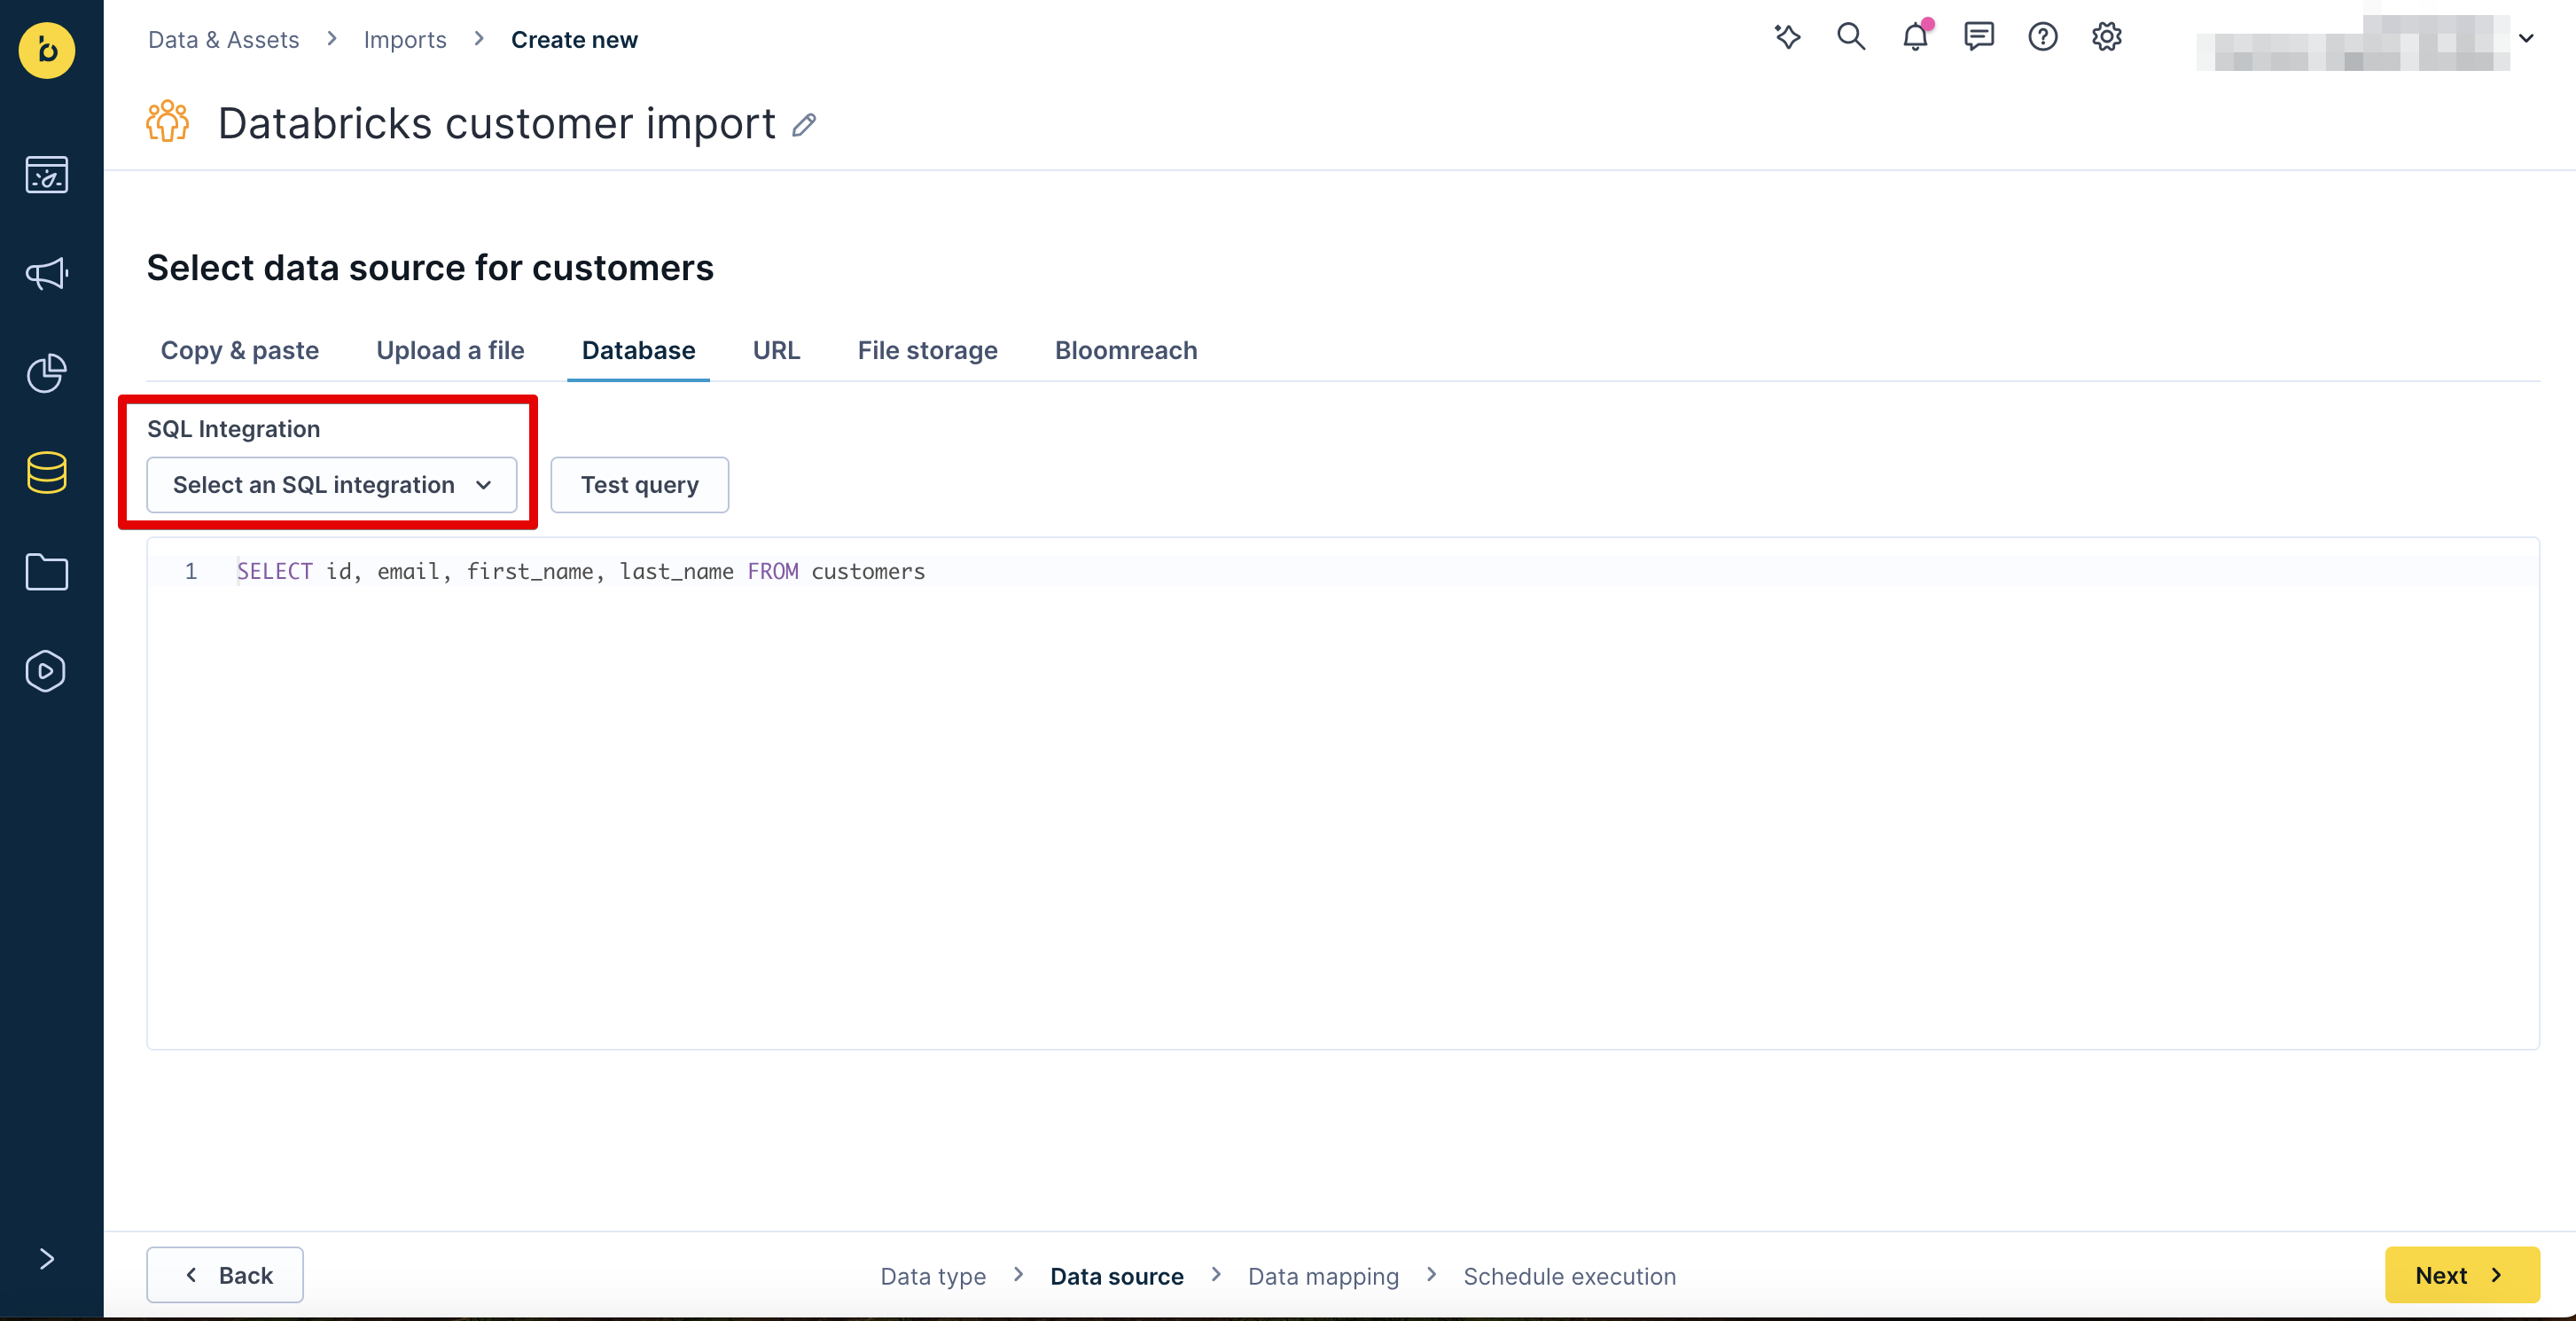
Task: Click the Schedule execution step
Action: tap(1569, 1276)
